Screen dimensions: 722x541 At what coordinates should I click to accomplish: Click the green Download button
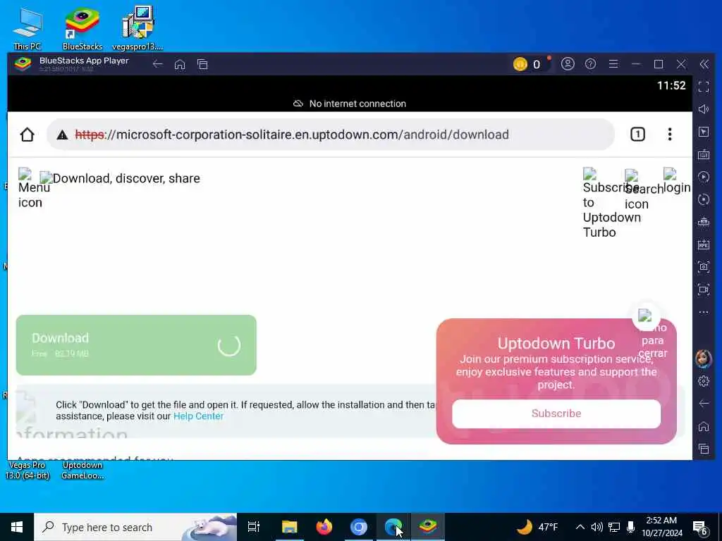tap(136, 345)
